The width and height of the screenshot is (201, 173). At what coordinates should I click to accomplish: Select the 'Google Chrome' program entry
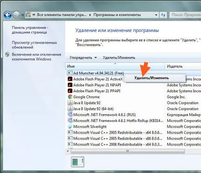[87, 97]
